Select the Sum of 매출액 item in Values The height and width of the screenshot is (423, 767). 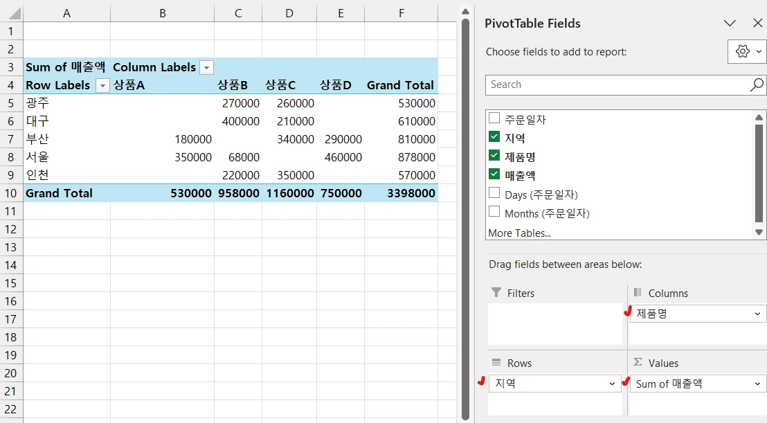pyautogui.click(x=698, y=384)
